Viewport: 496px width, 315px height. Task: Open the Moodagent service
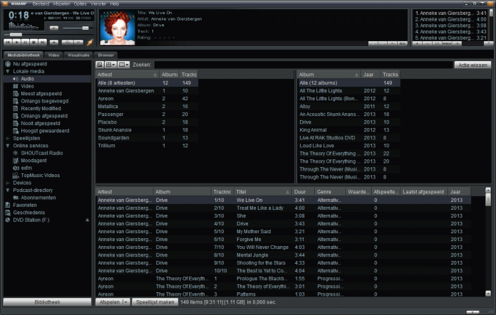(x=33, y=160)
